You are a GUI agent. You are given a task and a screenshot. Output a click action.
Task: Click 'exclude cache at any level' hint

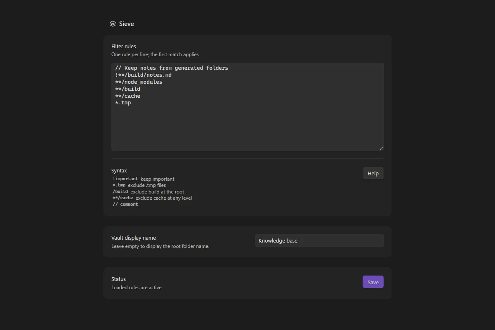click(164, 198)
